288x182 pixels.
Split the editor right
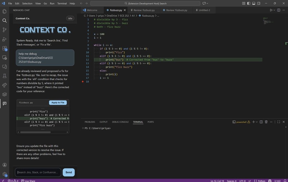click(279, 10)
